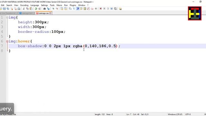Open the Window menu
This screenshot has height=116, width=206.
pos(82,5)
